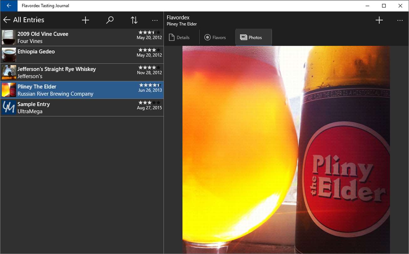
Task: Click Russian River Brewing Company text
Action: [x=55, y=94]
